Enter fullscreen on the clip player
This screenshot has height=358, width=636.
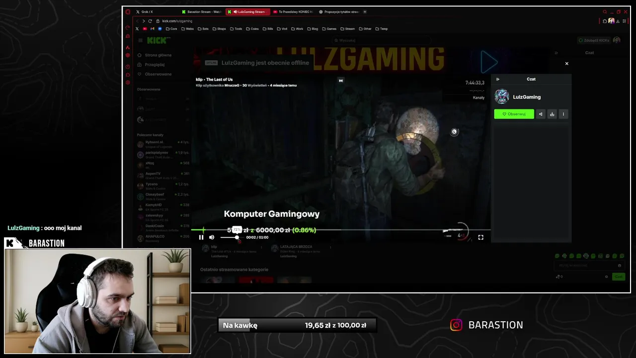(480, 238)
